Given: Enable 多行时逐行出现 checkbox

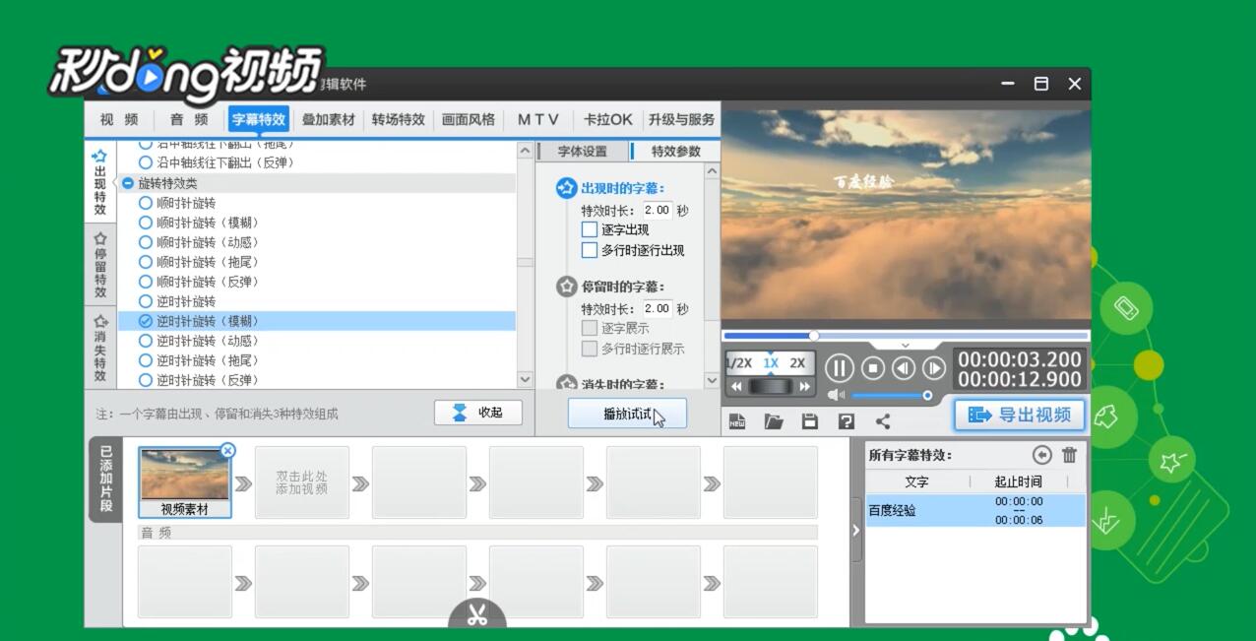Looking at the screenshot, I should click(x=590, y=250).
